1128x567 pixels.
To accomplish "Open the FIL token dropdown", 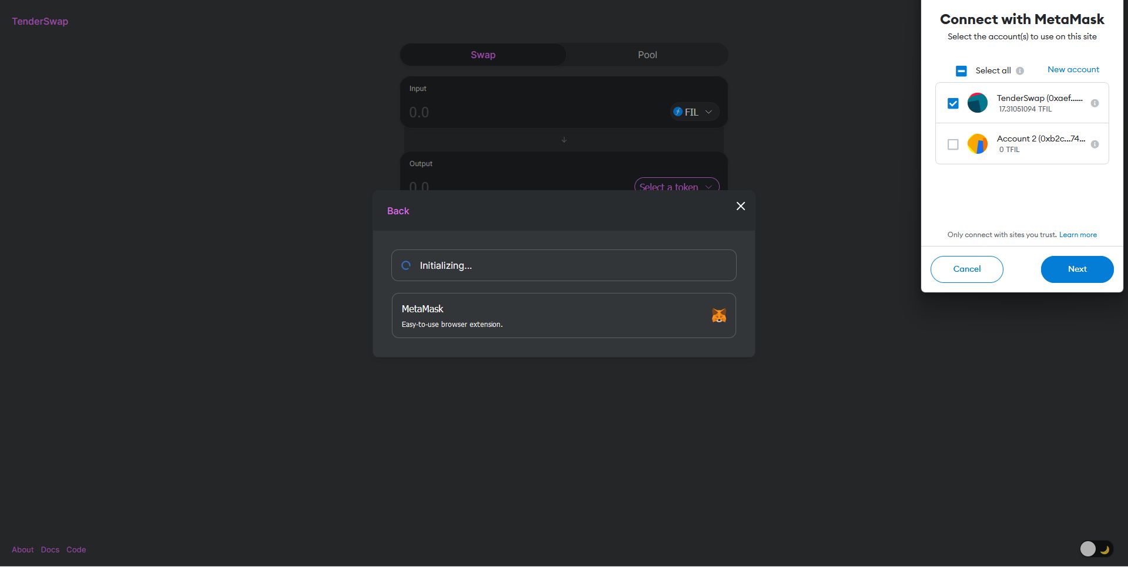I will [694, 112].
